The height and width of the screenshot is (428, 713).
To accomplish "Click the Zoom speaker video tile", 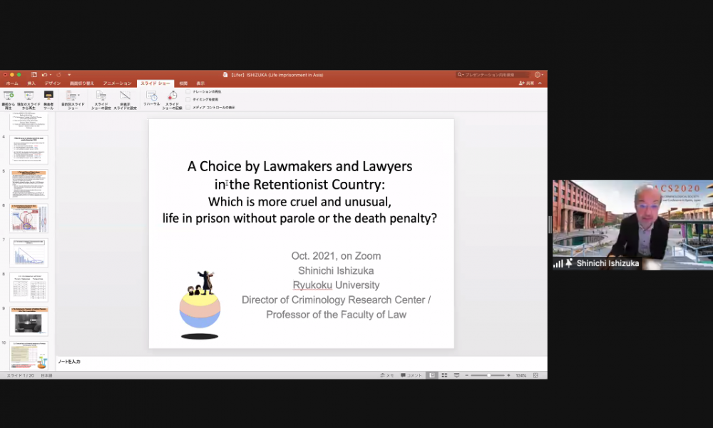I will click(x=632, y=225).
